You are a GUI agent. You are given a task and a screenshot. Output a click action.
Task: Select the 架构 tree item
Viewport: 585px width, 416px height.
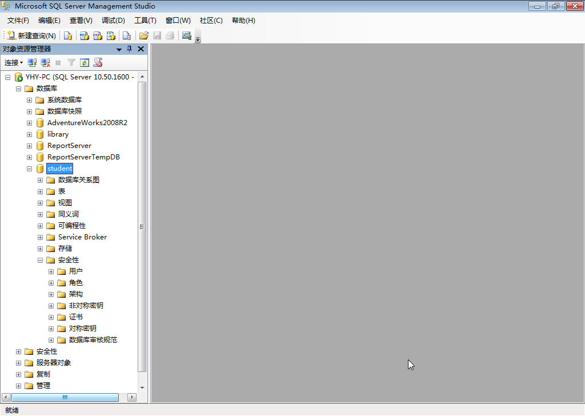click(x=76, y=294)
